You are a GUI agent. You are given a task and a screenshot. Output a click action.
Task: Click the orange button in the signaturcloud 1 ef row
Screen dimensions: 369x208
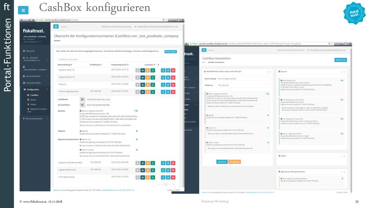147,77
